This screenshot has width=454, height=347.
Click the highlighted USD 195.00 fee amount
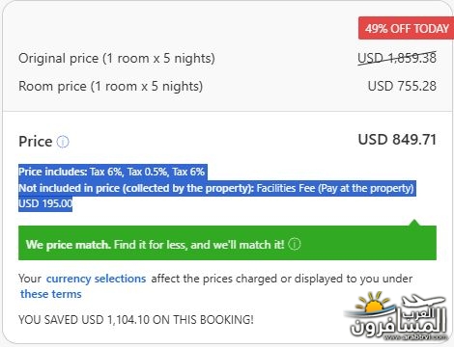[x=45, y=203]
